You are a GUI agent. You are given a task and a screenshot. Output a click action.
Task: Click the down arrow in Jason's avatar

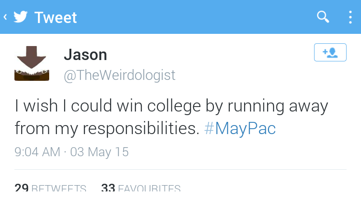coord(32,57)
